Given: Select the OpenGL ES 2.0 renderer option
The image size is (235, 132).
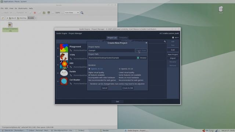Looking at the screenshot, I should point(126,69).
